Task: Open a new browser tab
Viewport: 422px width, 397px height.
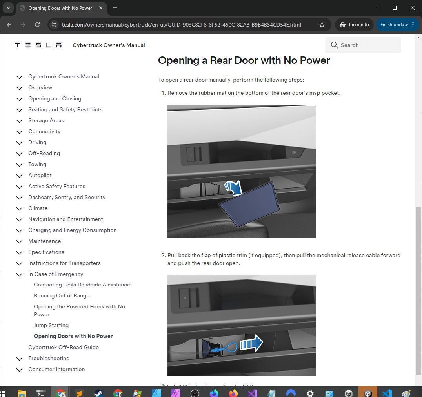Action: tap(115, 8)
